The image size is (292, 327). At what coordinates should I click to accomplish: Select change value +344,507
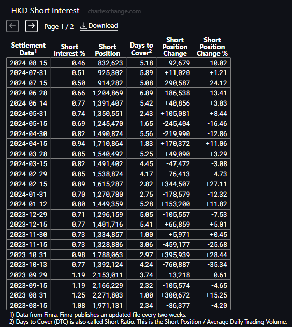176,184
